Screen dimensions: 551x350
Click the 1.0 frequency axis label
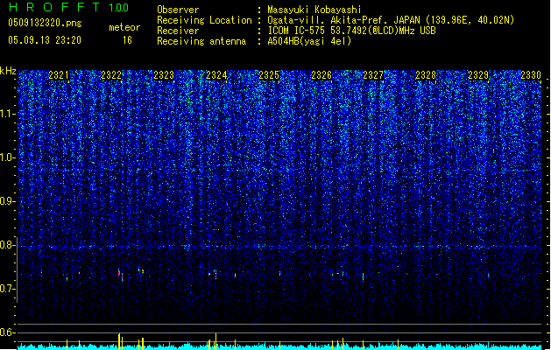(x=8, y=157)
